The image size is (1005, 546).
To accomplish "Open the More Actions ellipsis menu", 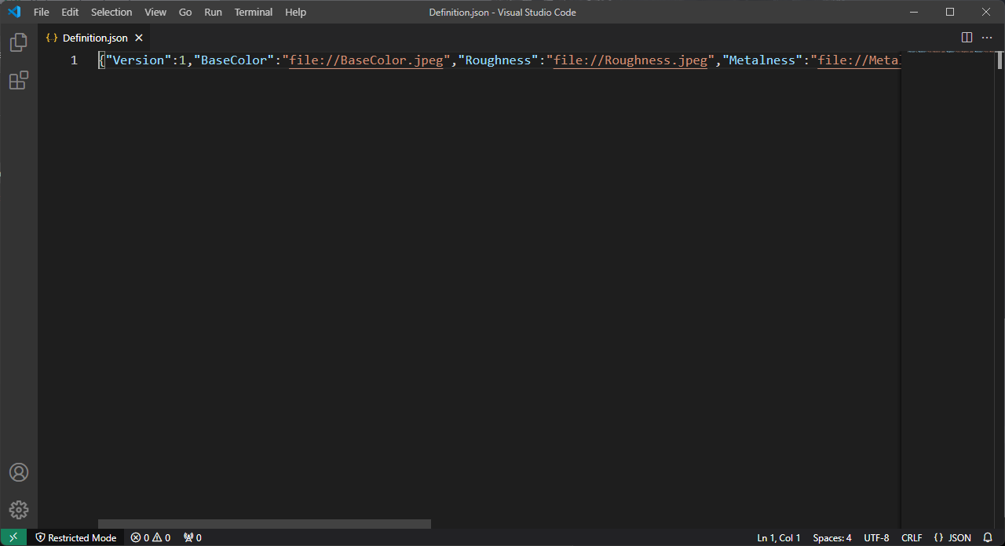I will click(x=987, y=38).
